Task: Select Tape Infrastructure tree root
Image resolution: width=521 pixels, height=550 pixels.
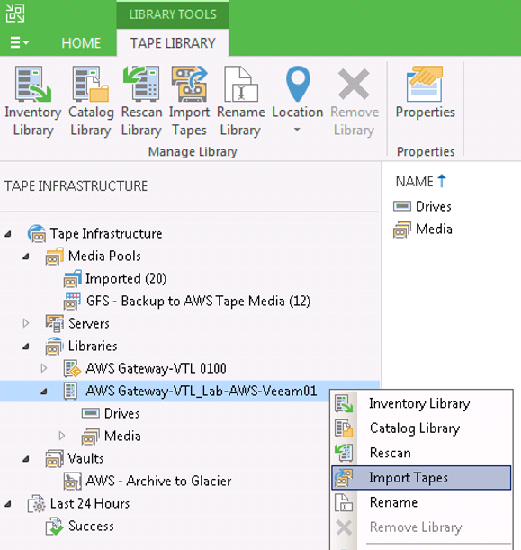Action: [x=106, y=234]
